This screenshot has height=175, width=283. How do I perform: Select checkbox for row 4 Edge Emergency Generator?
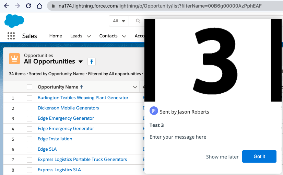(x=30, y=129)
